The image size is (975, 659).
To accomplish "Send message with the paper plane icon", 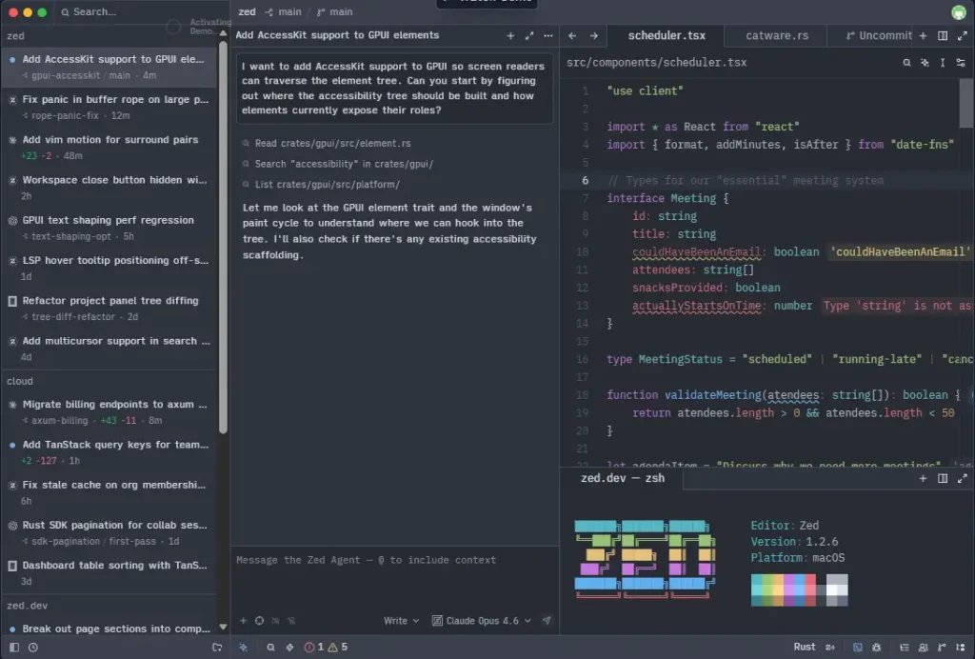I will [x=547, y=621].
